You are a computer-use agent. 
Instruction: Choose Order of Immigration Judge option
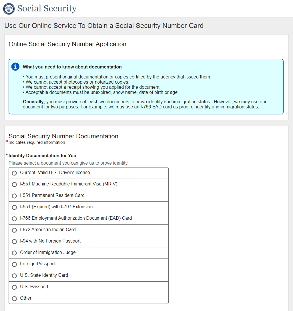click(14, 253)
